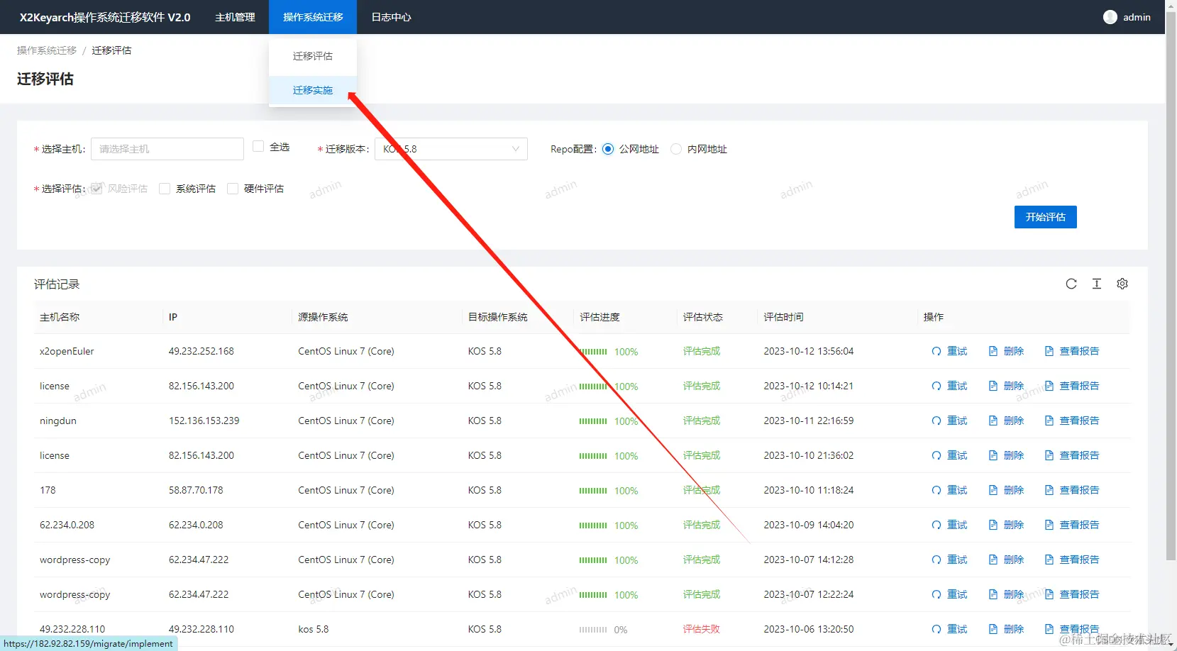
Task: Toggle the 风险评估 checkbox
Action: click(96, 188)
